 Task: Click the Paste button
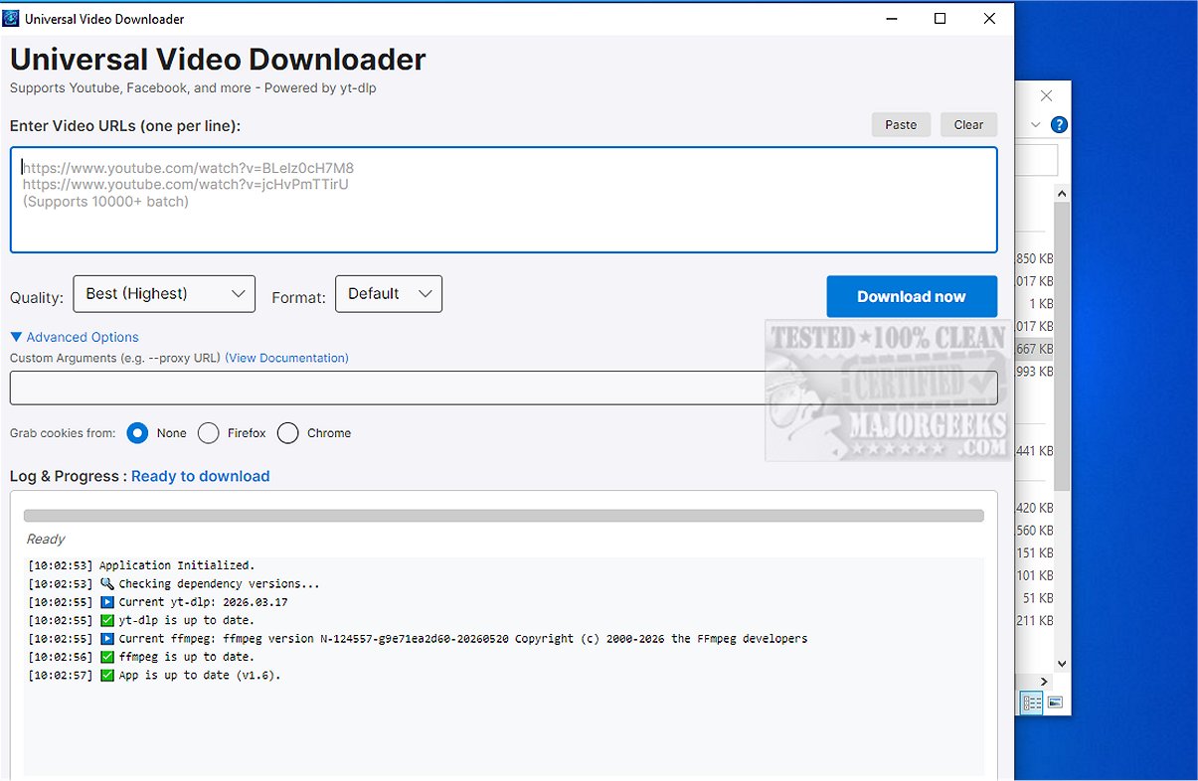pyautogui.click(x=901, y=125)
